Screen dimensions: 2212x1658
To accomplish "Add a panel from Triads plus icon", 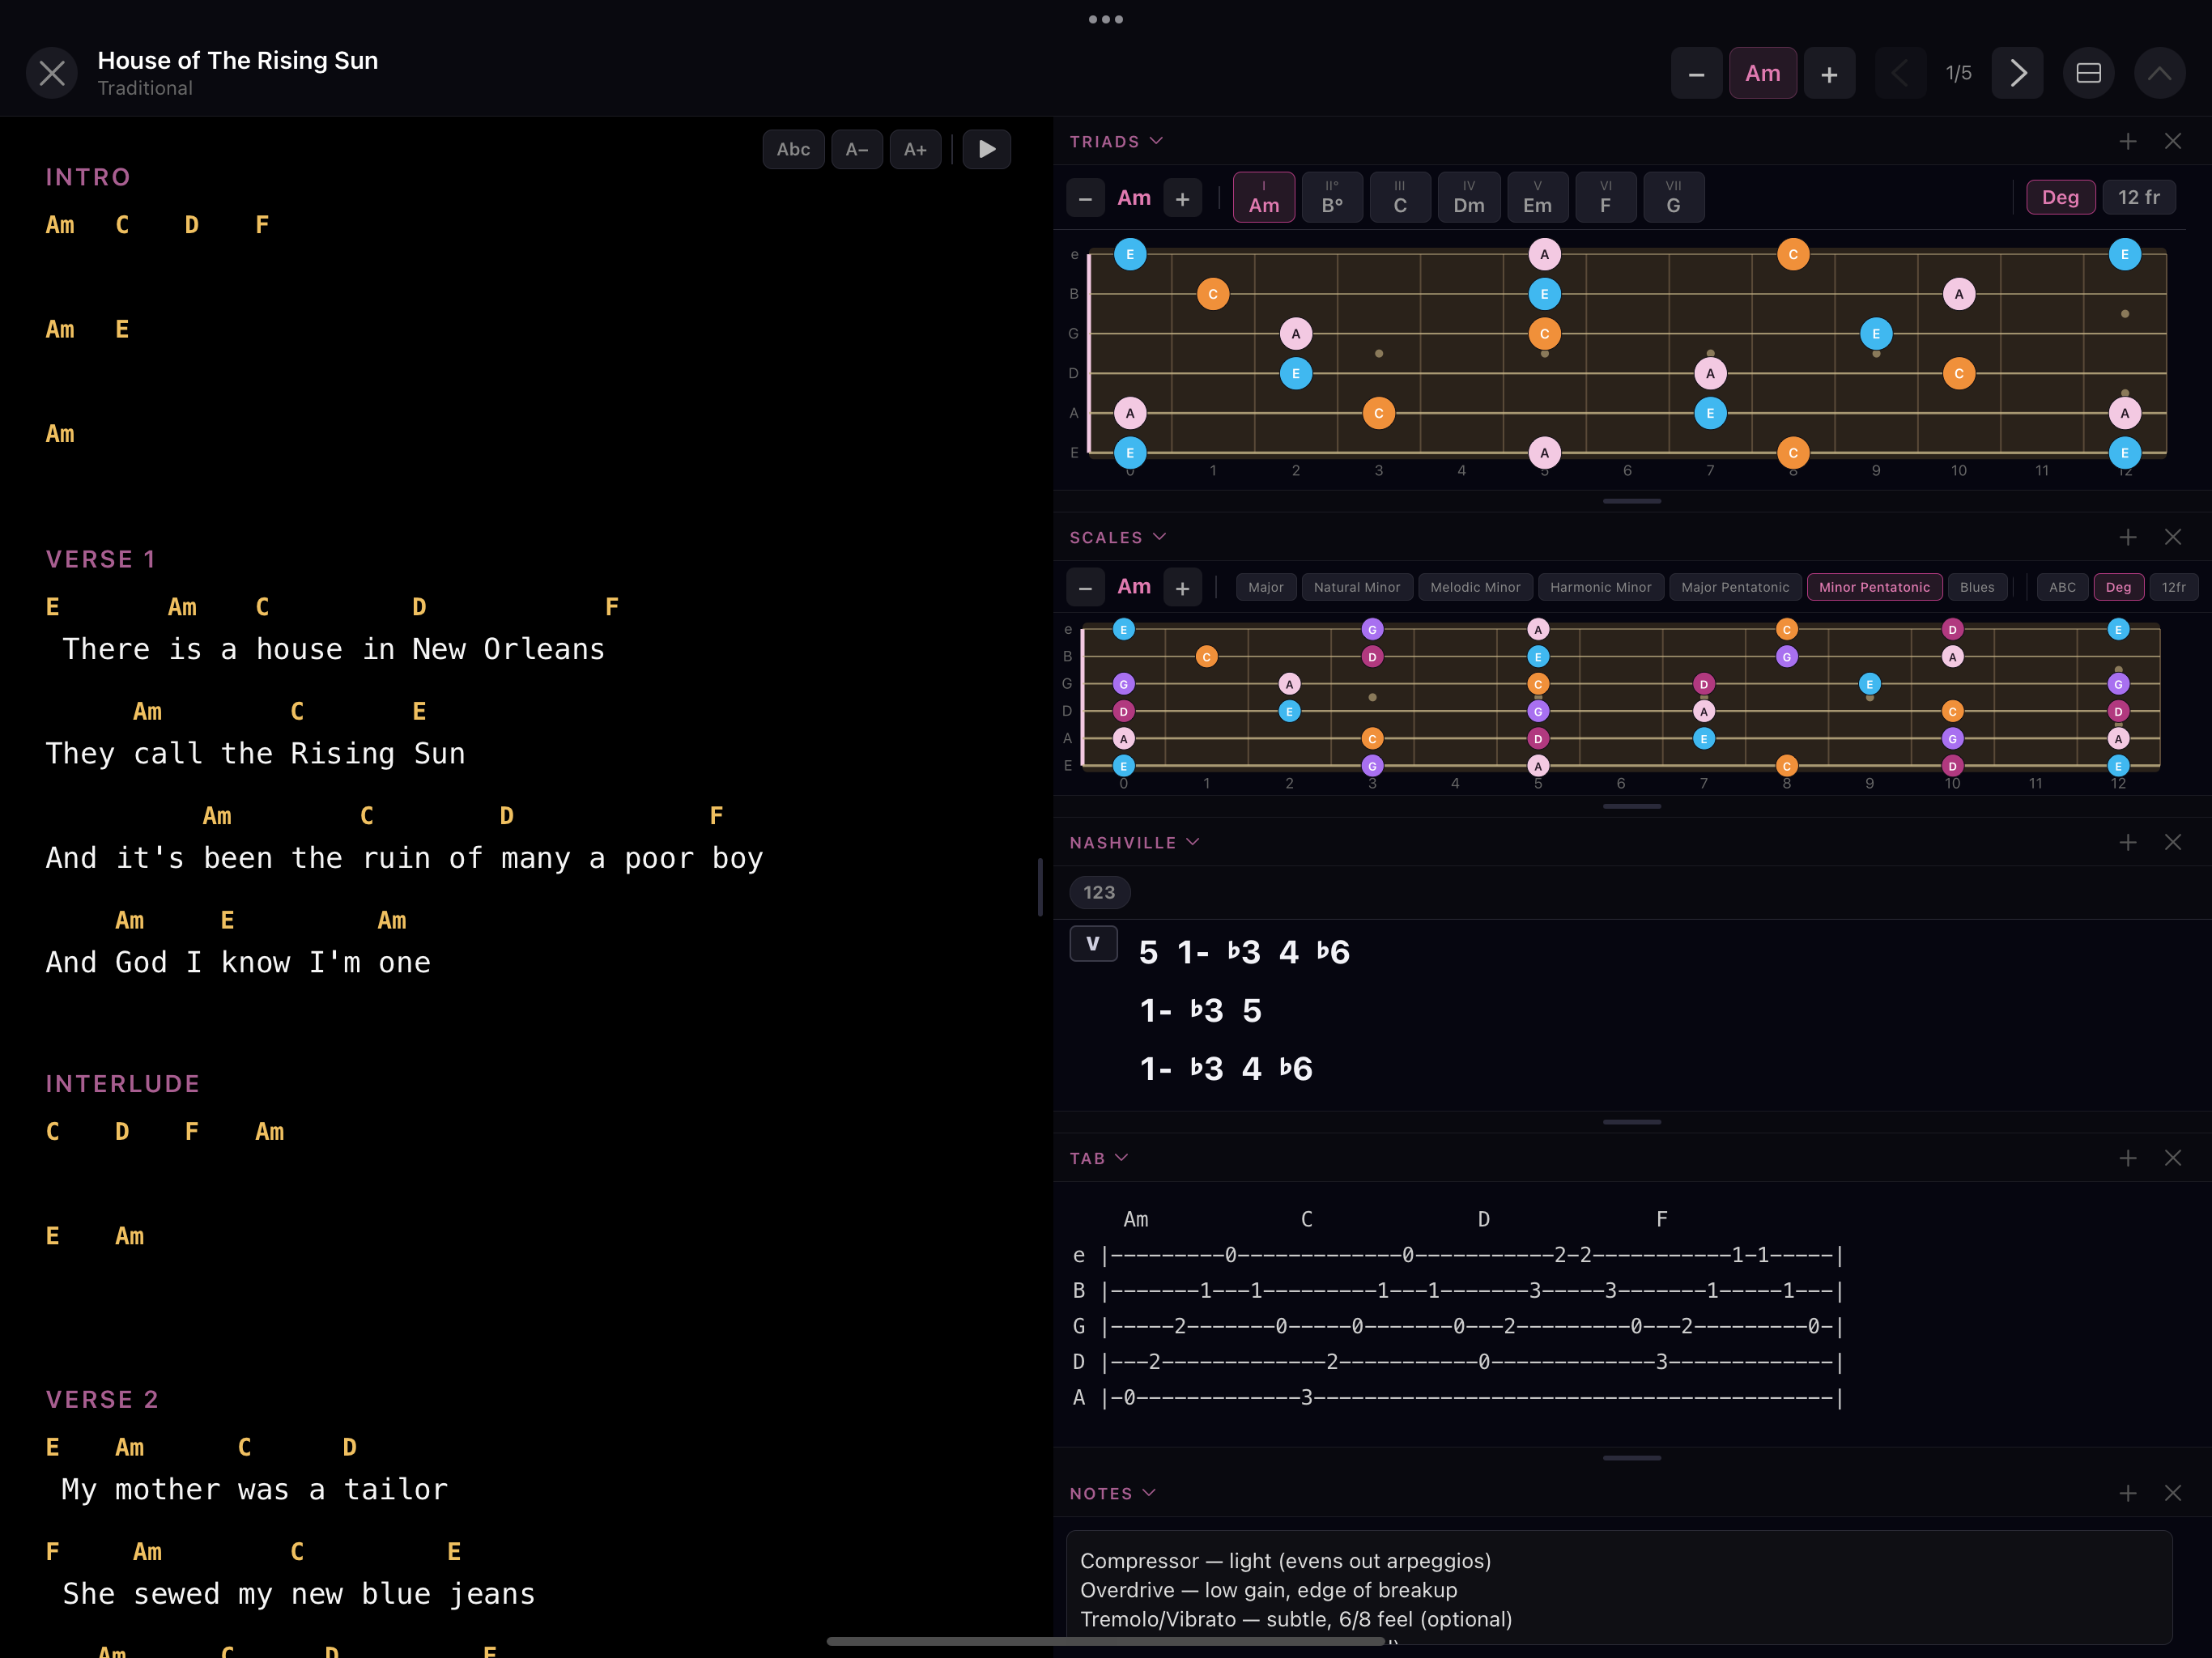I will coord(2128,141).
